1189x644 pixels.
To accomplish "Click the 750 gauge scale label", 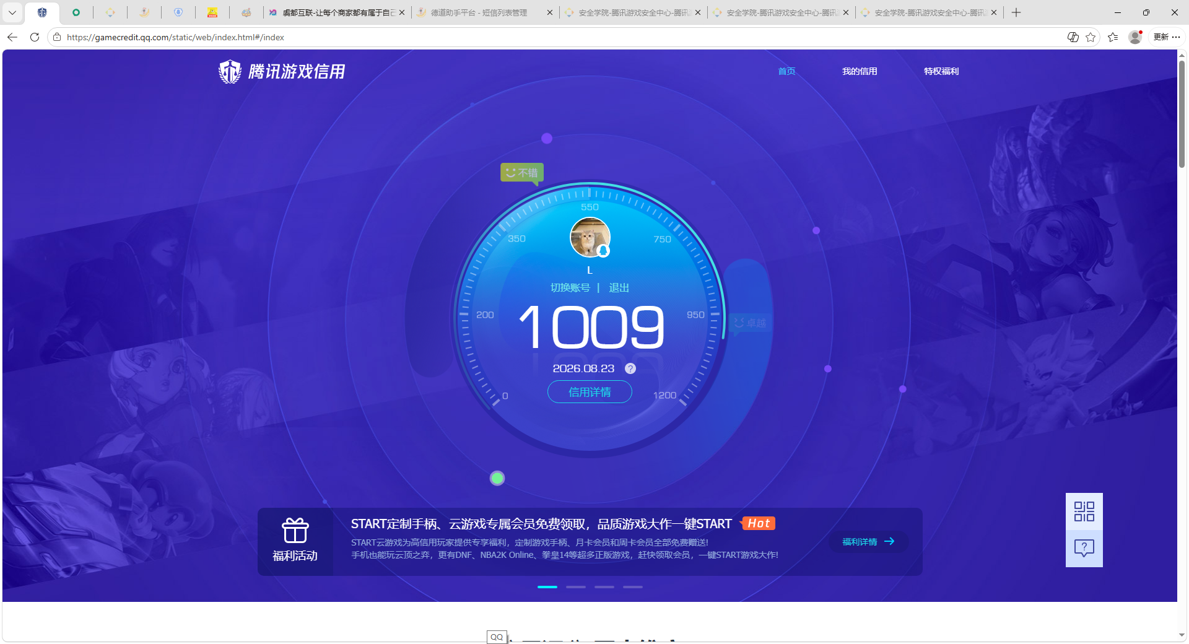I will pos(662,239).
